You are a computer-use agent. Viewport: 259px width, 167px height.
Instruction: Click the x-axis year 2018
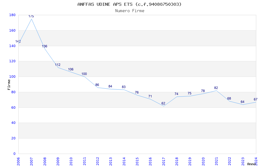pyautogui.click(x=177, y=162)
